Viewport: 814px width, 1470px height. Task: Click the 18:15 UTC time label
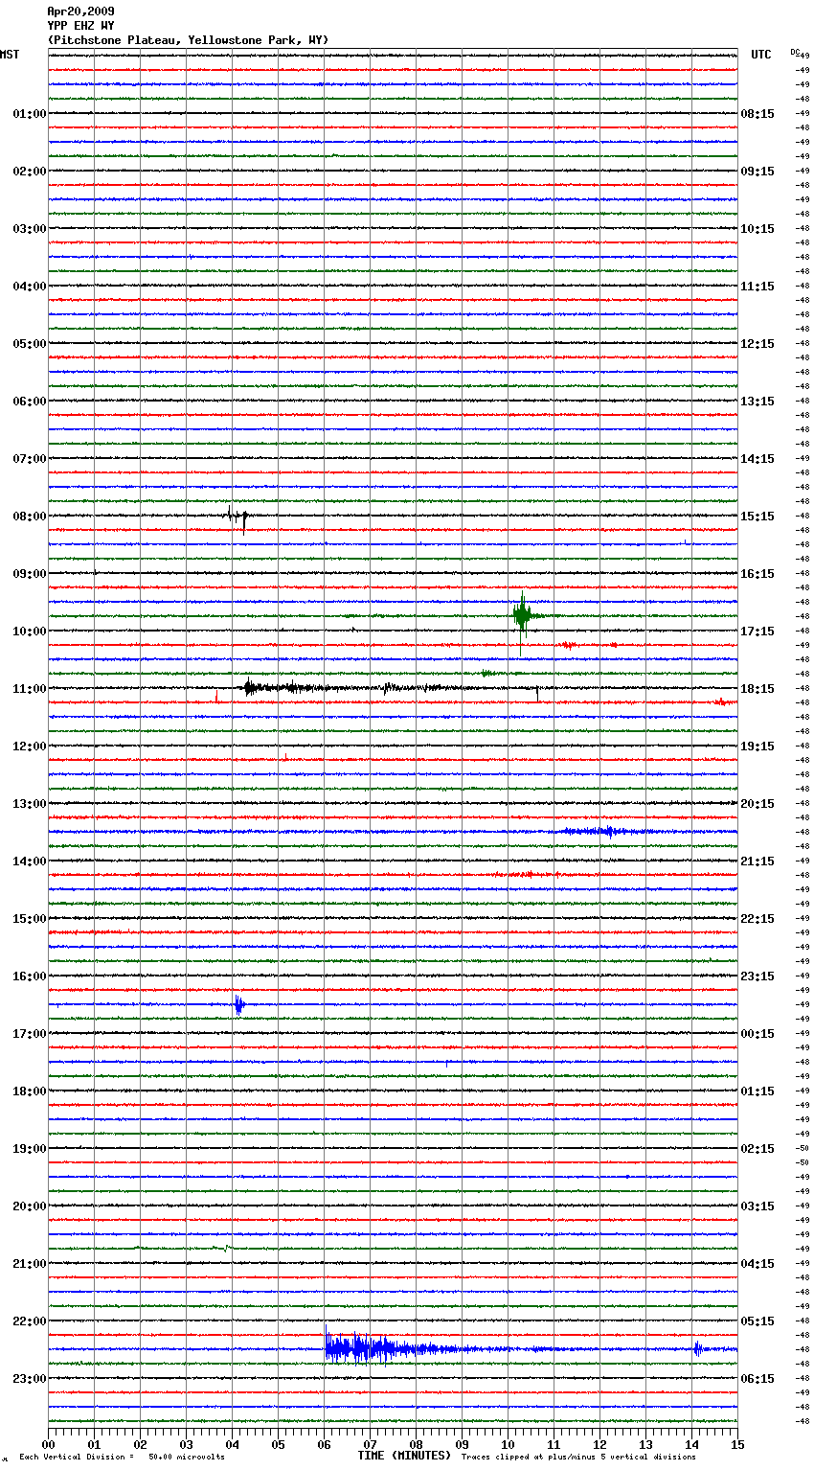coord(757,689)
